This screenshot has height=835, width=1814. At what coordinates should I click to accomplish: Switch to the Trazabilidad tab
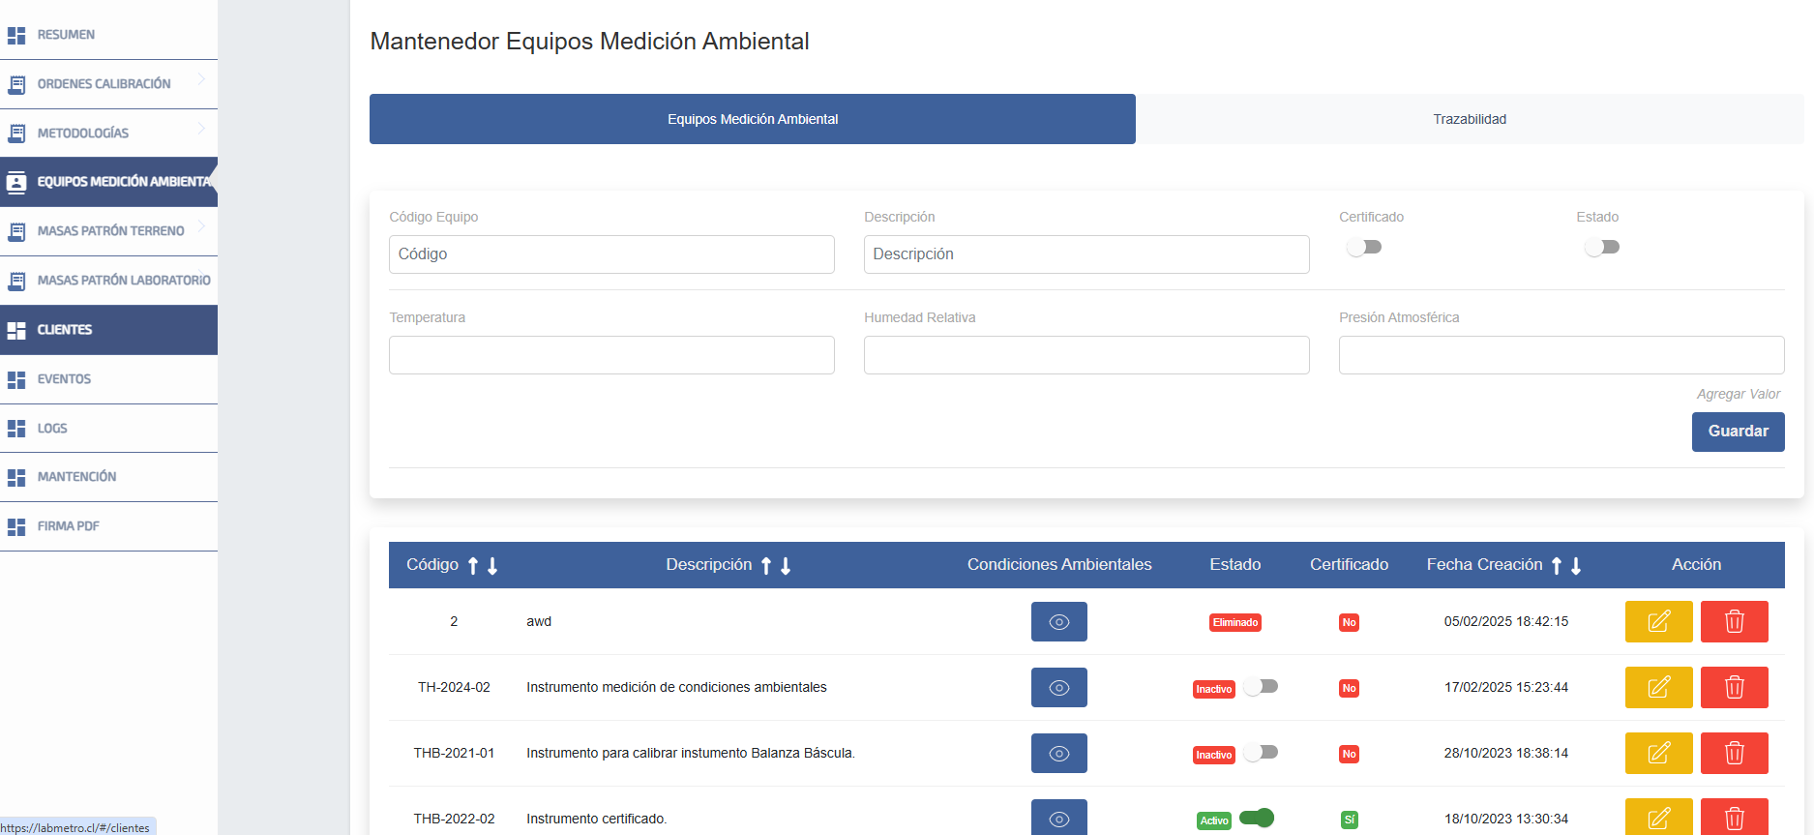(x=1470, y=119)
